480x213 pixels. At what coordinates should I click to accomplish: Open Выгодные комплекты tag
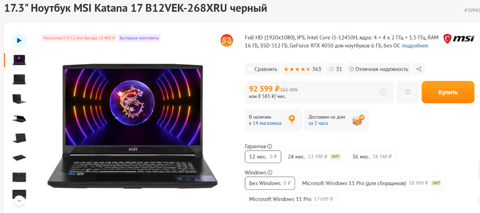pos(139,38)
